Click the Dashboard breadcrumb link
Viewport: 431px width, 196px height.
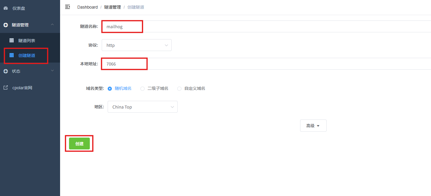(x=87, y=7)
